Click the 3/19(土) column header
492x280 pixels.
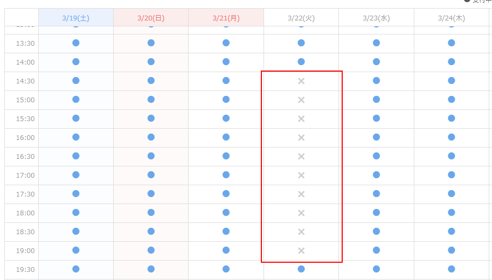click(76, 18)
